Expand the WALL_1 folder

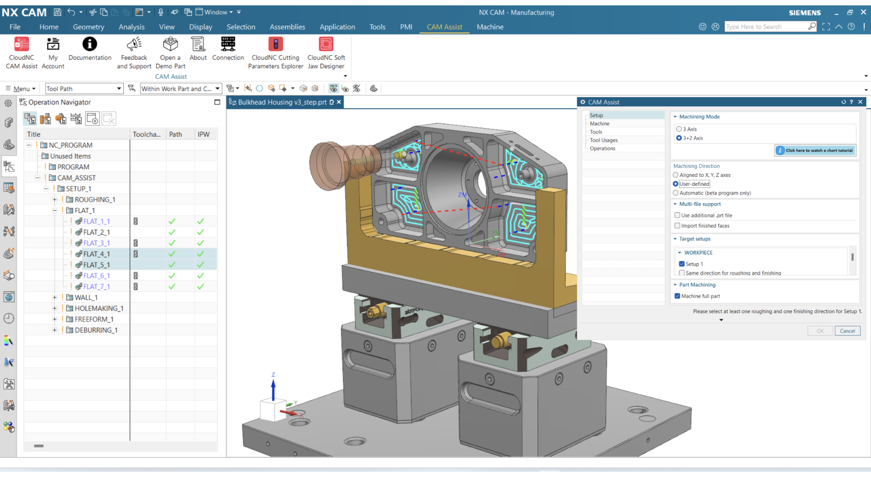[54, 297]
